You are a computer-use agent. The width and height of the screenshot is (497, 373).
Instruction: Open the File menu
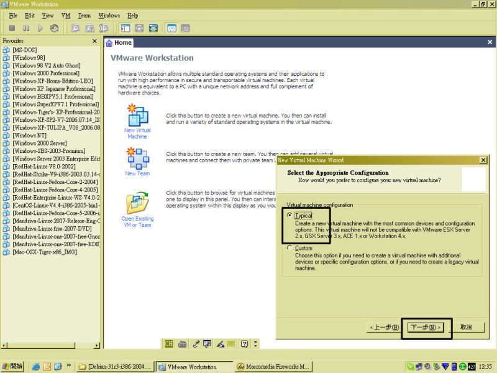13,16
